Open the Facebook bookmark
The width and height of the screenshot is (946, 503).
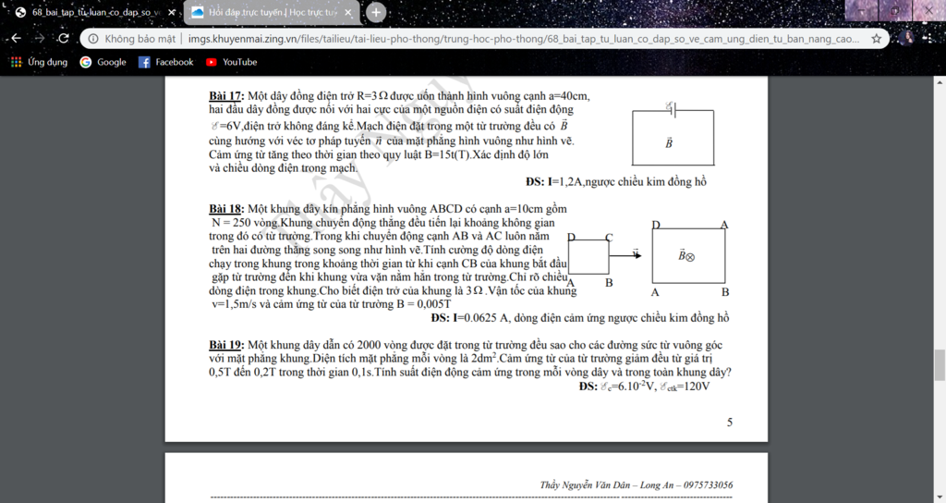tap(166, 62)
